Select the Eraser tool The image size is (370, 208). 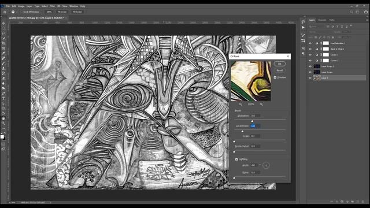(3, 78)
